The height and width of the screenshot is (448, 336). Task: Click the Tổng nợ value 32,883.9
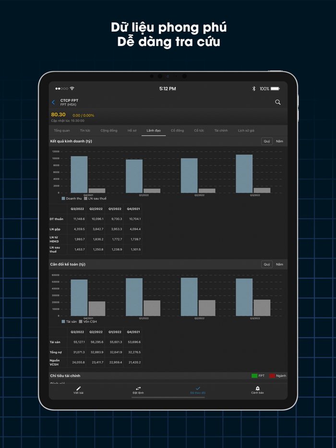[97, 352]
